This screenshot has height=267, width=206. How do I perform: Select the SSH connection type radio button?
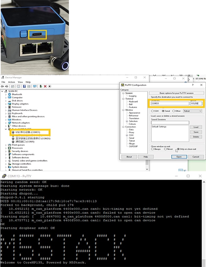[x=152, y=111]
